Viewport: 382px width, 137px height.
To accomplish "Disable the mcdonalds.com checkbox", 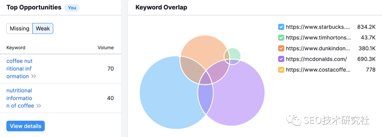I will pos(281,59).
